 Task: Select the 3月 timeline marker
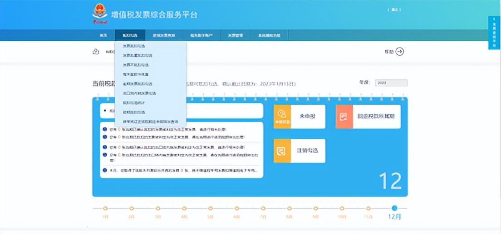[158, 209]
